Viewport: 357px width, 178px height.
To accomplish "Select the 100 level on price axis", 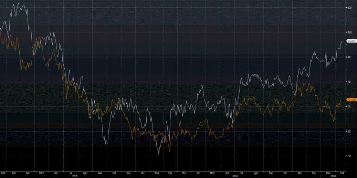I will tap(349, 32).
